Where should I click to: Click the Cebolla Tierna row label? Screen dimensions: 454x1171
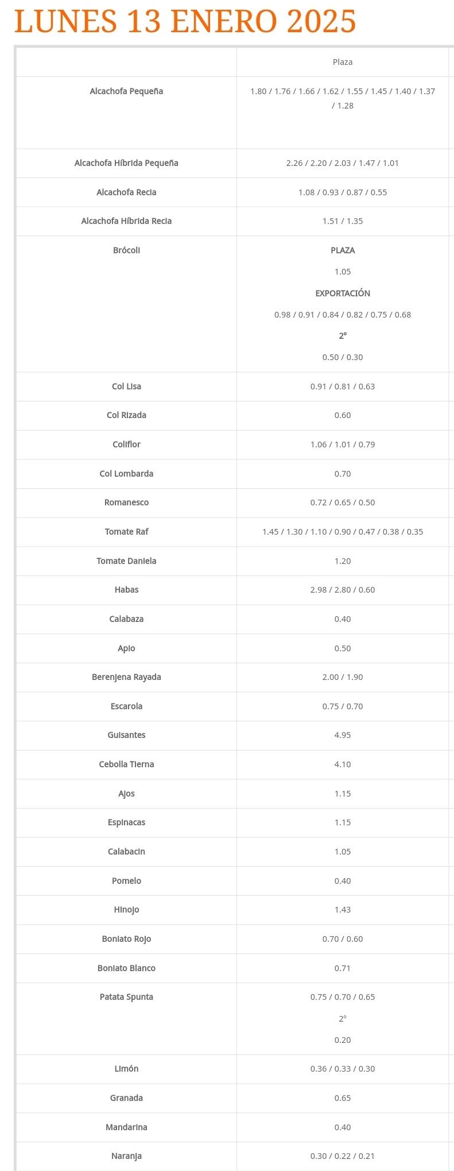[x=126, y=764]
